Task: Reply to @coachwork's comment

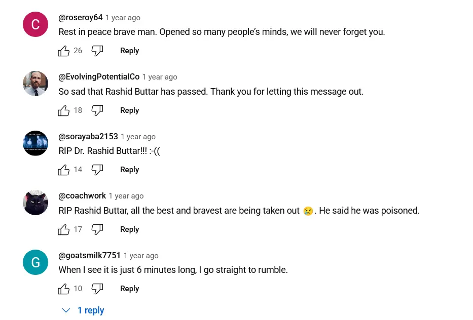Action: [129, 229]
